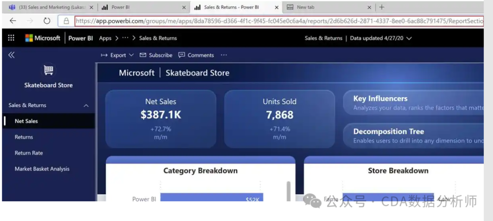Open a new browser tab with plus
This screenshot has width=493, height=221.
[381, 7]
